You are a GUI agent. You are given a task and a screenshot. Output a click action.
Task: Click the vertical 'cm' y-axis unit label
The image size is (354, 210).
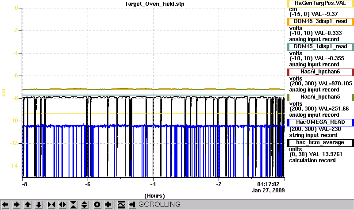[x=3, y=92]
